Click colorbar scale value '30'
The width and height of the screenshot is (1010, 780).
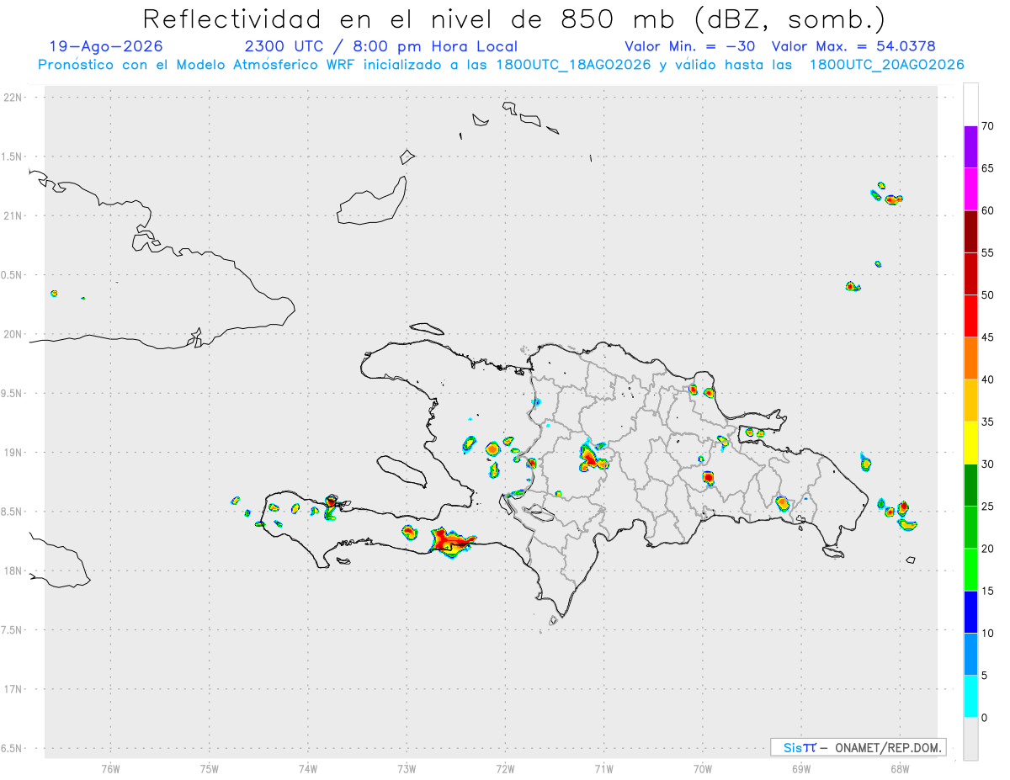(x=987, y=464)
